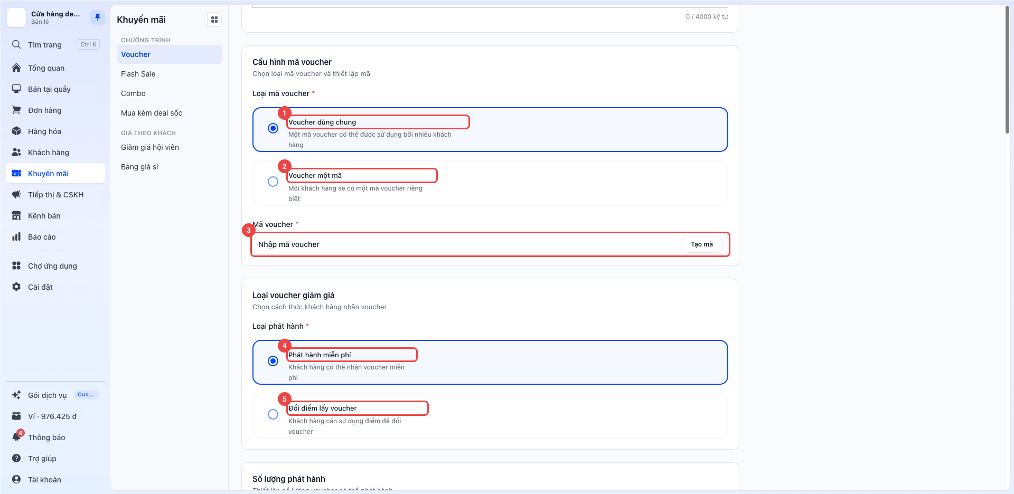The image size is (1014, 494).
Task: Open Mua kèm deal sốc menu item
Action: pos(169,113)
